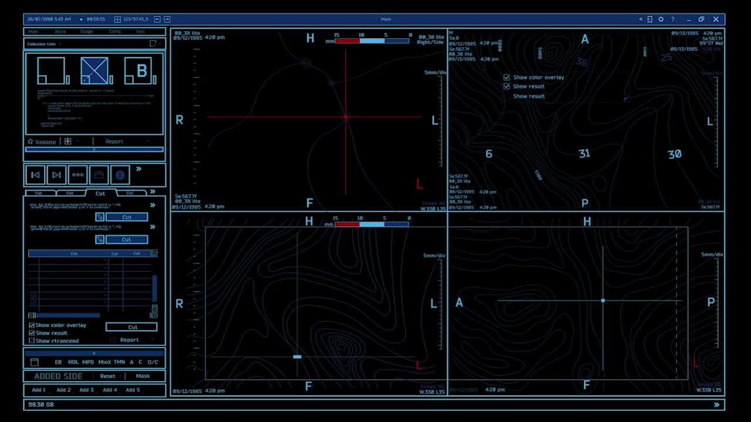
Task: Open the Reset dropdown
Action: coord(111,376)
